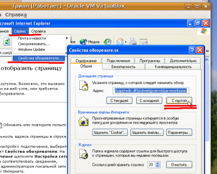Open the Сервис menu

[x=20, y=31]
